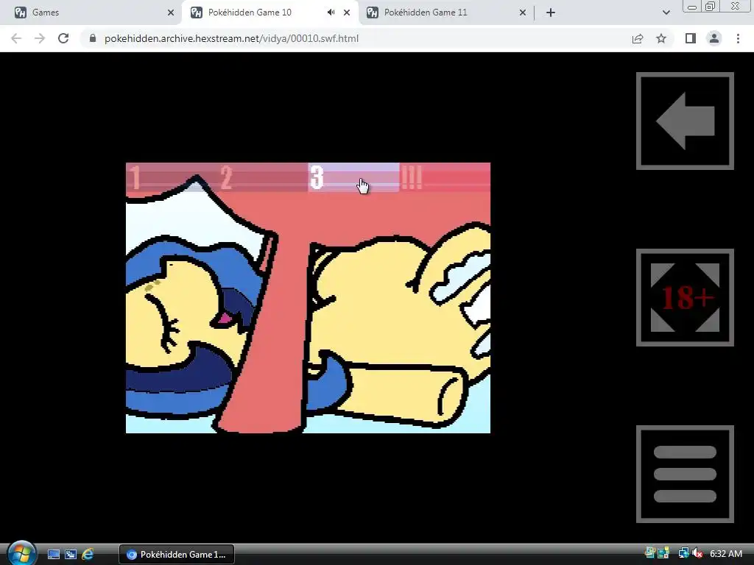Go forward to the next page

pyautogui.click(x=40, y=38)
